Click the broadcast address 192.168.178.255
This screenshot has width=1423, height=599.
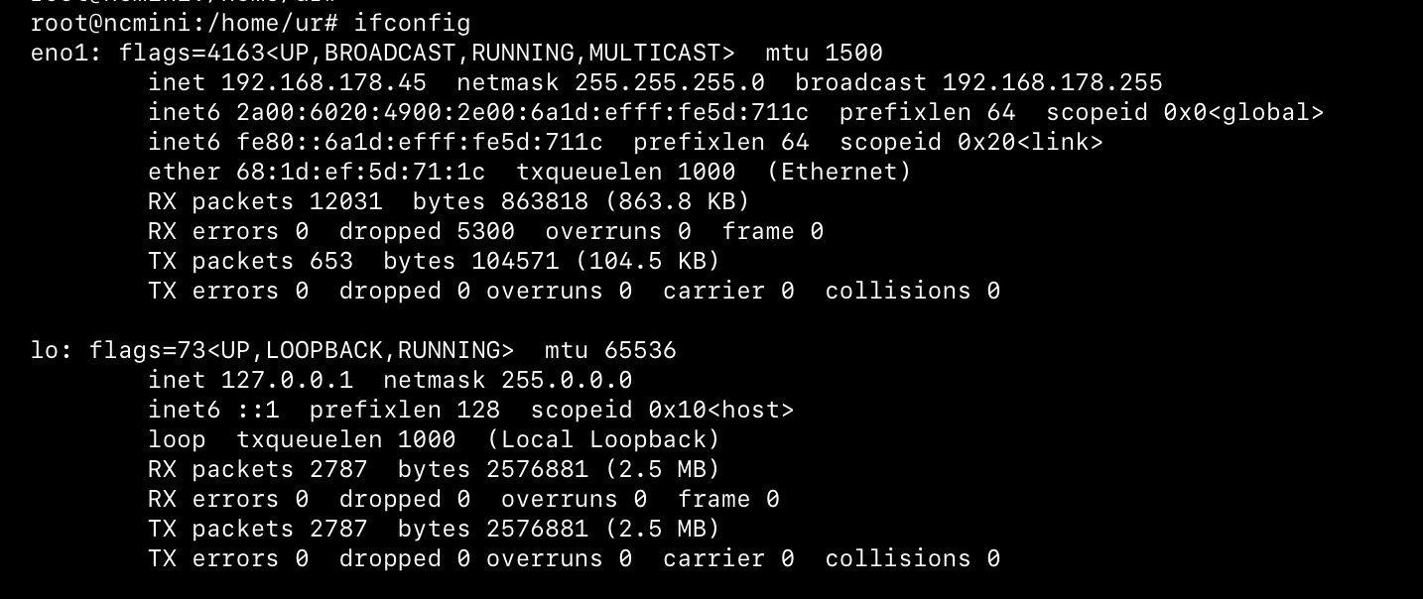coord(1052,82)
